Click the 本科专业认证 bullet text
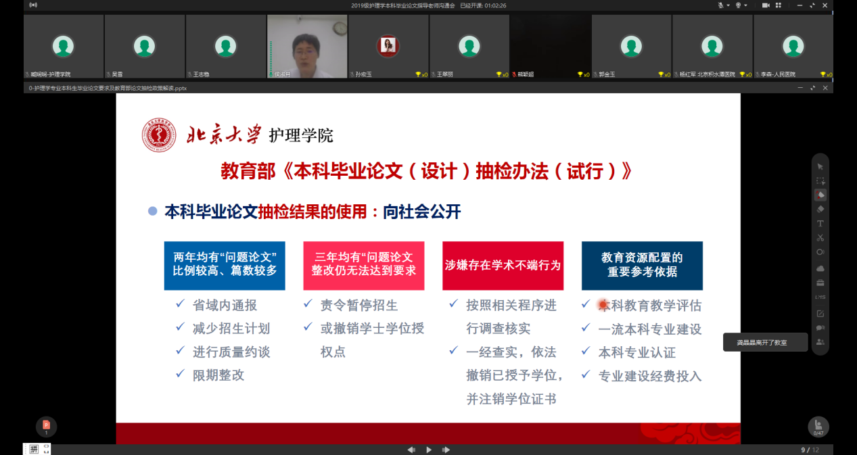 click(637, 352)
